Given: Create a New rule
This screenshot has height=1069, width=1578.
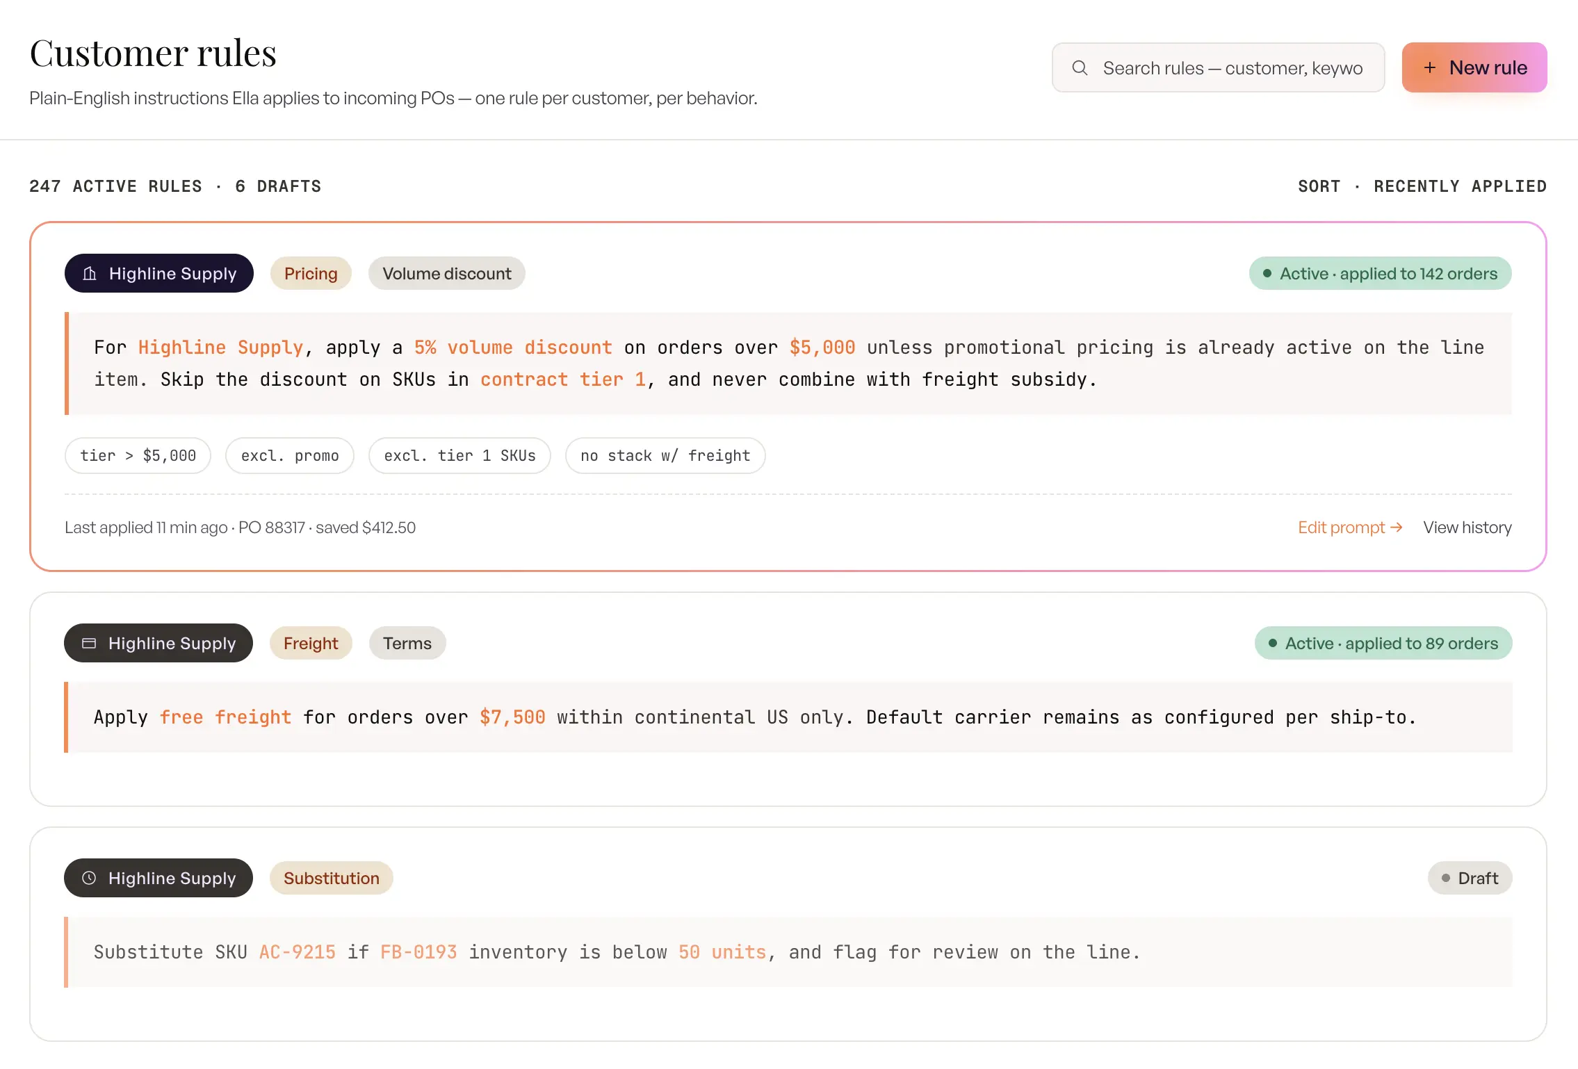Looking at the screenshot, I should 1474,67.
